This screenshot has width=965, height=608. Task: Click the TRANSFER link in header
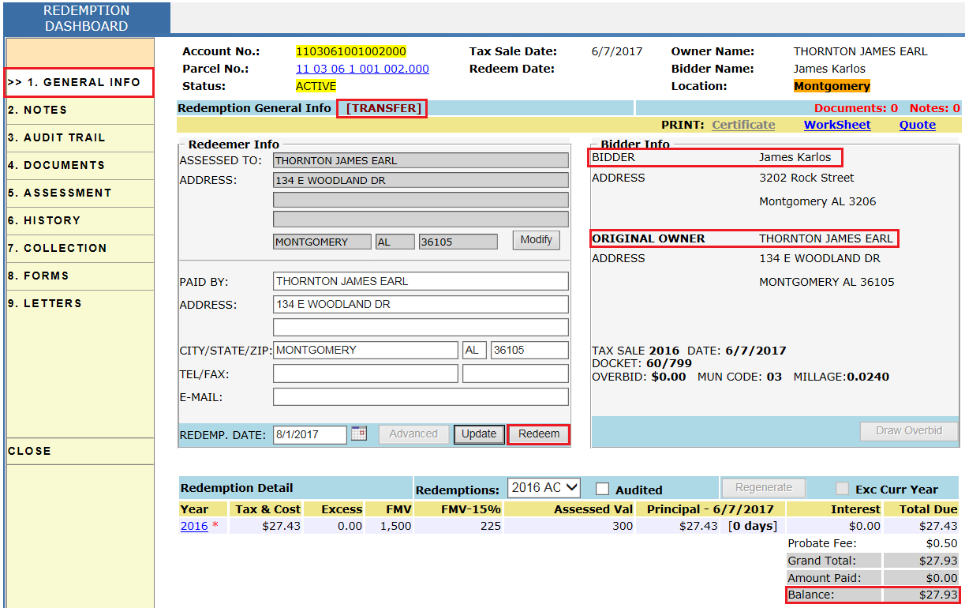[x=383, y=108]
